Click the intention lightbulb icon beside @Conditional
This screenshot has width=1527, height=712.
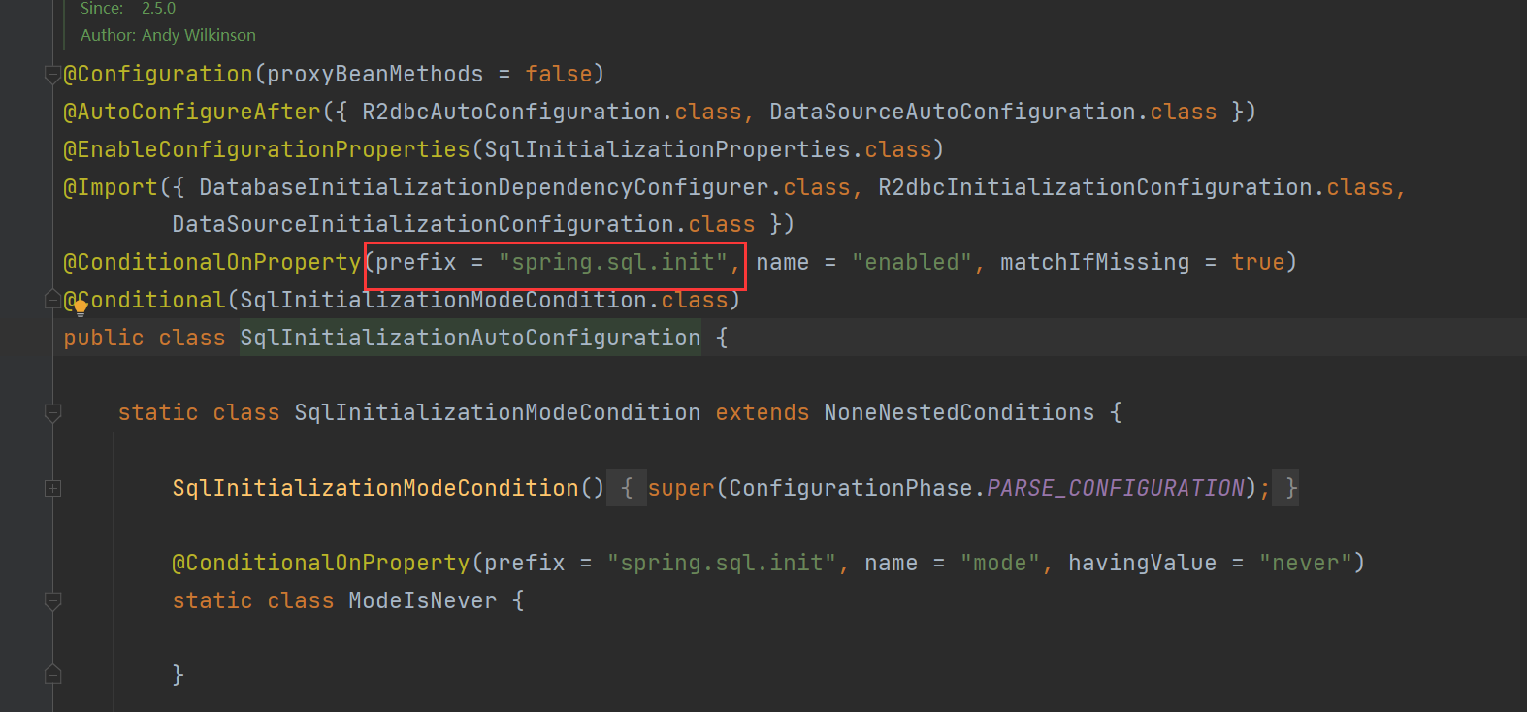pyautogui.click(x=81, y=308)
